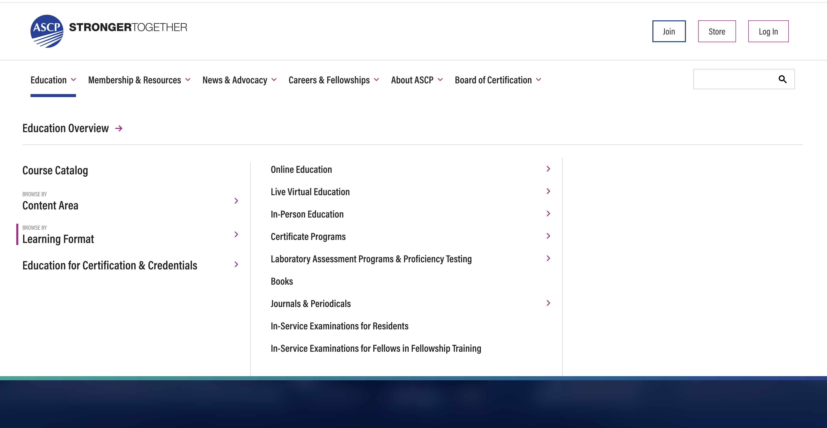827x428 pixels.
Task: Click the ASCP circular logo
Action: 47,31
